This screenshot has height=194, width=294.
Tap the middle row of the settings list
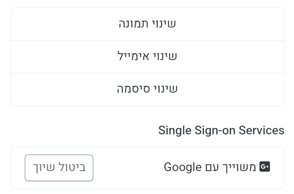147,56
